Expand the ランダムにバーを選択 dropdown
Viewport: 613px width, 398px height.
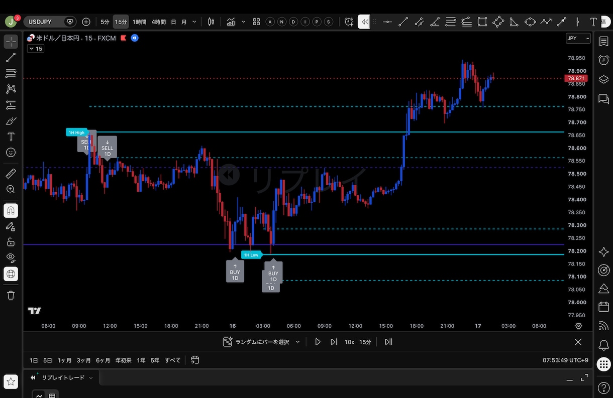[297, 342]
